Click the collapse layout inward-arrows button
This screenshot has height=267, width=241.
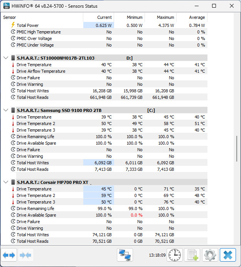coord(25,255)
